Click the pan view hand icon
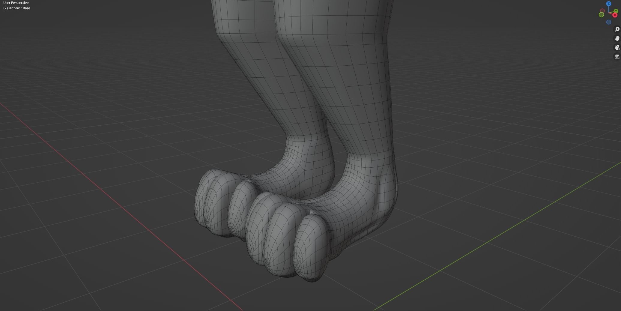 pyautogui.click(x=617, y=38)
